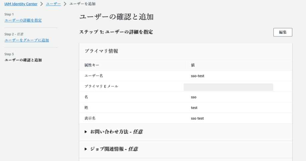
Task: Open Step 2 ユーザーをグループに追加 link
Action: point(27,40)
